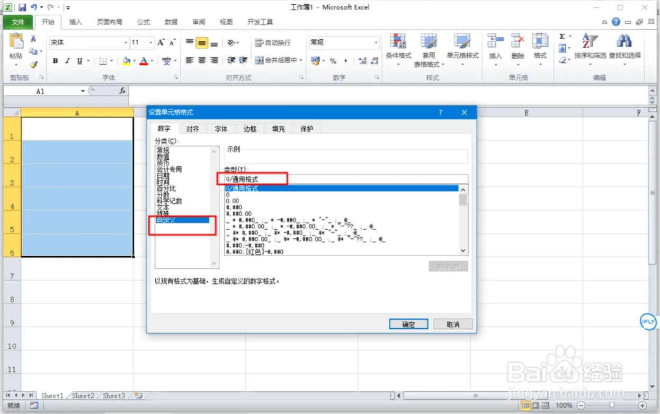Click the Align Text Left icon
The image size is (660, 414).
[190, 60]
